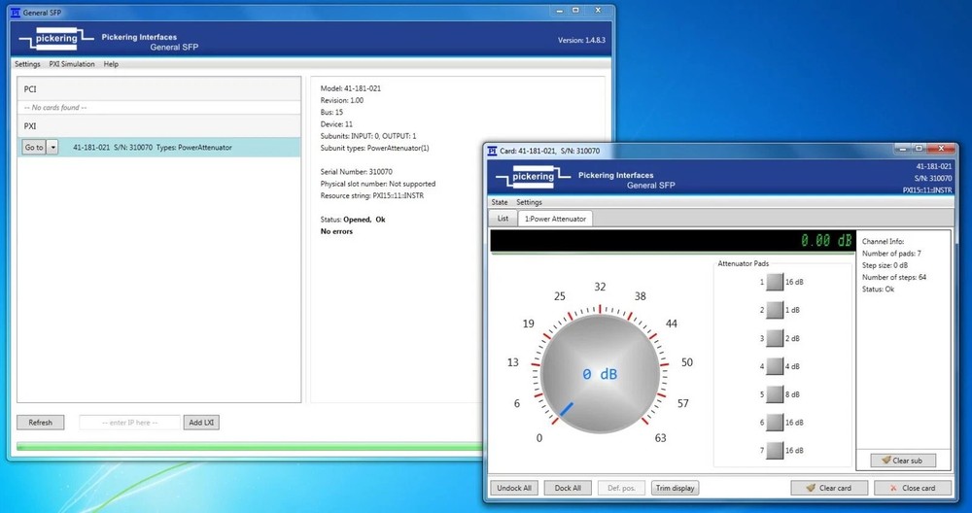Click Card window title bar icon
The width and height of the screenshot is (972, 513).
[x=492, y=151]
